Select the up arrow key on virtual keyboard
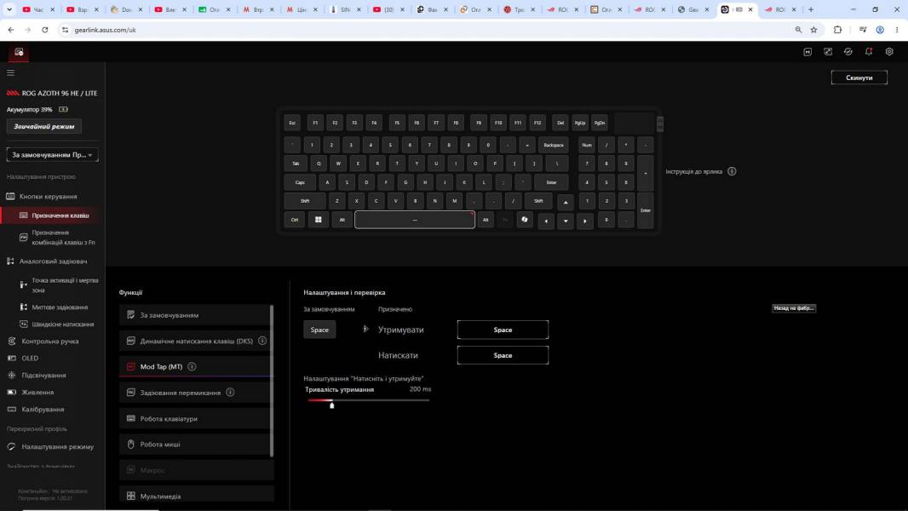908x511 pixels. click(566, 202)
